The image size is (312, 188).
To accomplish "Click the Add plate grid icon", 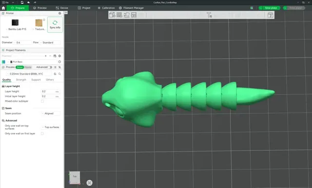I will pyautogui.click(x=119, y=15).
